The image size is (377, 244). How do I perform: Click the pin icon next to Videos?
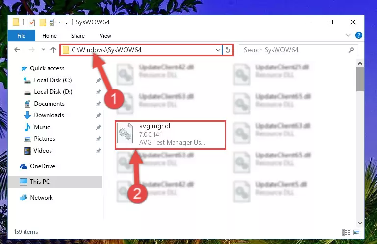pyautogui.click(x=99, y=151)
